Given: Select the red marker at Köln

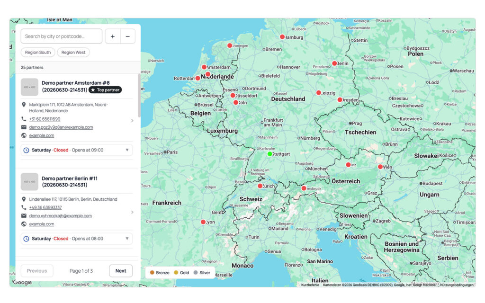Looking at the screenshot, I should click(236, 102).
